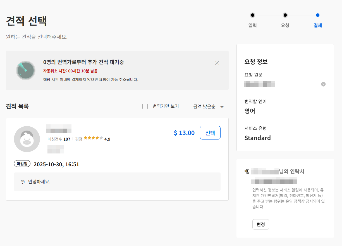
Task: Click the blurred request source filename
Action: click(259, 84)
